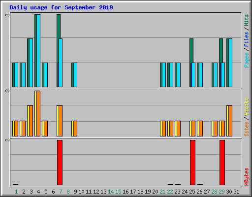The width and height of the screenshot is (252, 197).
Task: Click the yellow visits bar for day 4
Action: pos(35,113)
